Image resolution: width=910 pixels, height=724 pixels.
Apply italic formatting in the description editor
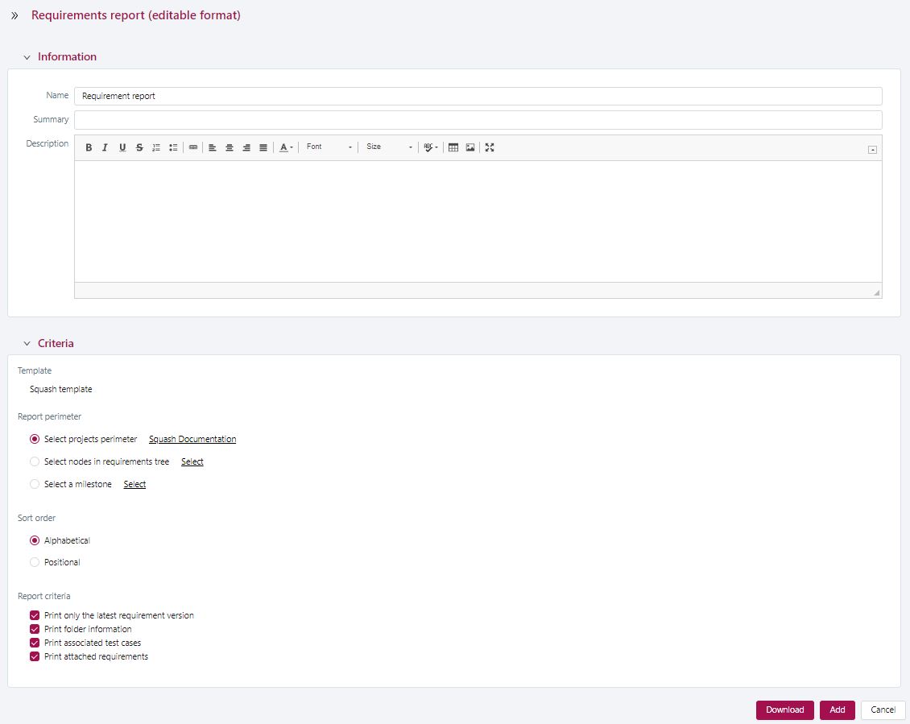click(105, 147)
